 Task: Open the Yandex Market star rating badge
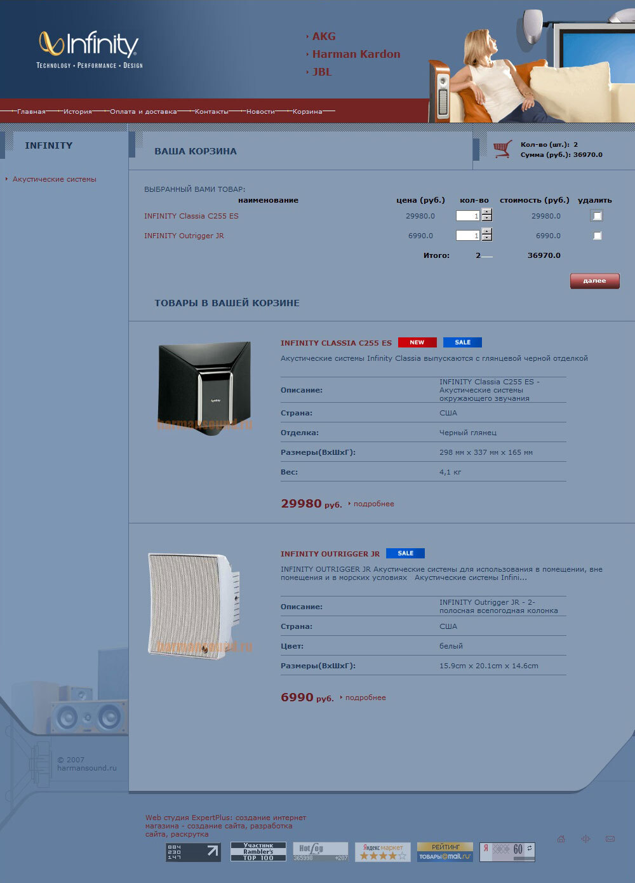click(x=383, y=852)
